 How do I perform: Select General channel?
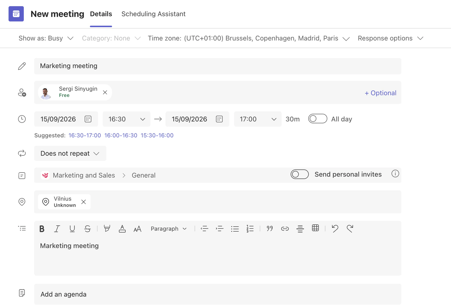click(x=144, y=175)
